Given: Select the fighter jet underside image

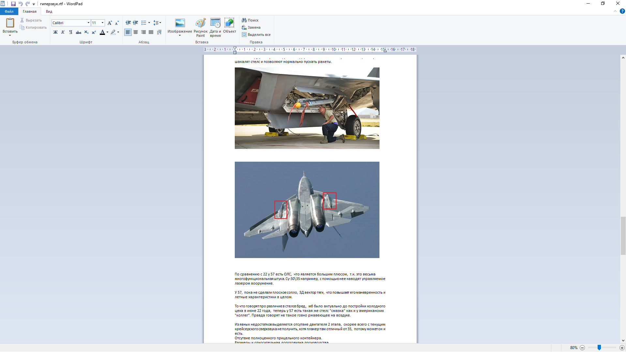Looking at the screenshot, I should [x=307, y=210].
